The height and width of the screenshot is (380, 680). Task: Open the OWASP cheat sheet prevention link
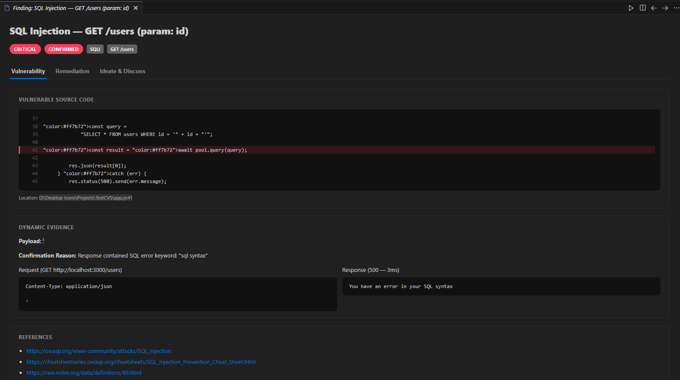point(141,362)
